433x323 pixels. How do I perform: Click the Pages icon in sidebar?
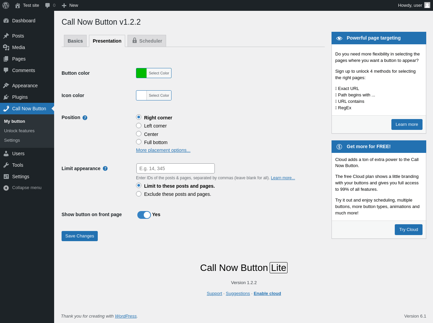(6, 59)
